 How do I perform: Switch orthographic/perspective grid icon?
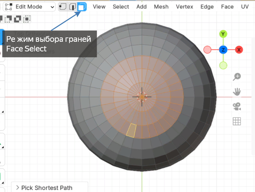[237, 121]
